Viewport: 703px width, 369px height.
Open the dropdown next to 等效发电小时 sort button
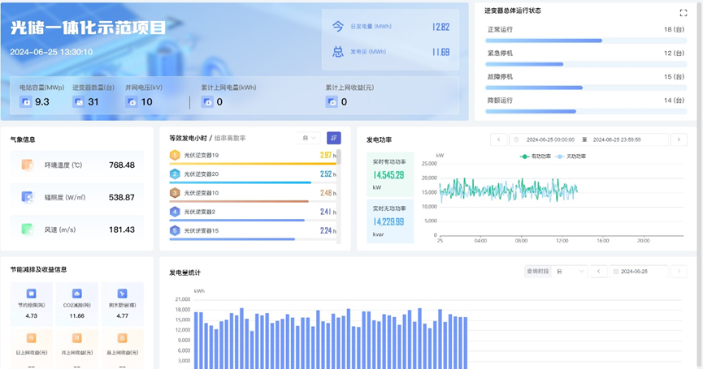[309, 139]
